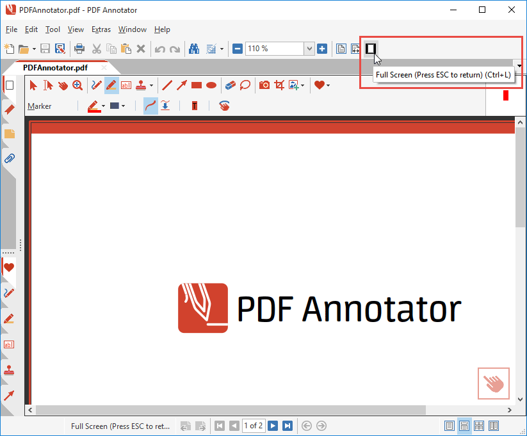Click the Full Screen button
The width and height of the screenshot is (527, 436).
pyautogui.click(x=370, y=49)
